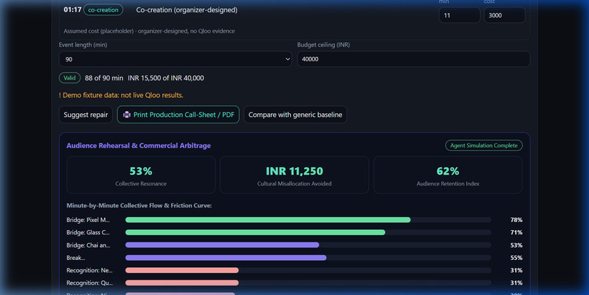This screenshot has height=295, width=589.
Task: Click the Break... progress bar
Action: pyautogui.click(x=308, y=258)
